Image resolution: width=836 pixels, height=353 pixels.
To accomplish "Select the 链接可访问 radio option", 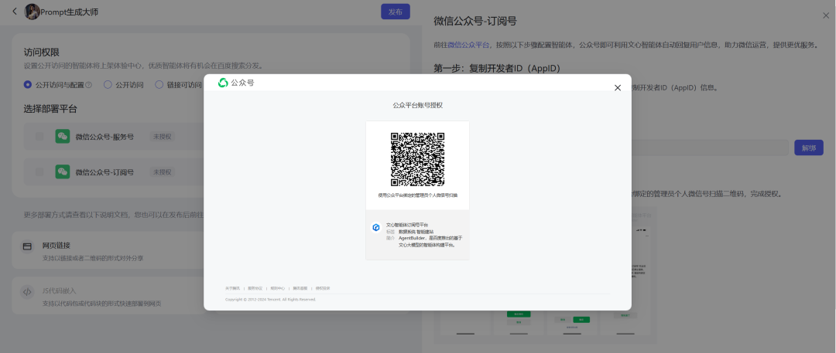I will pyautogui.click(x=159, y=84).
